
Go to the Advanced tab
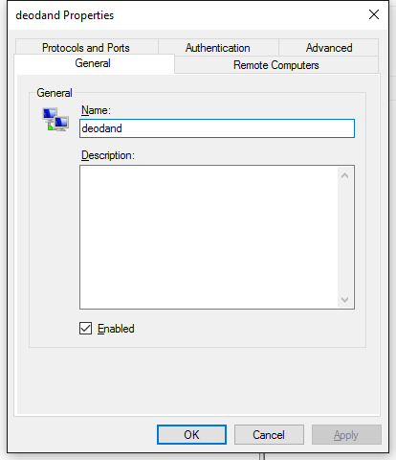pos(329,48)
